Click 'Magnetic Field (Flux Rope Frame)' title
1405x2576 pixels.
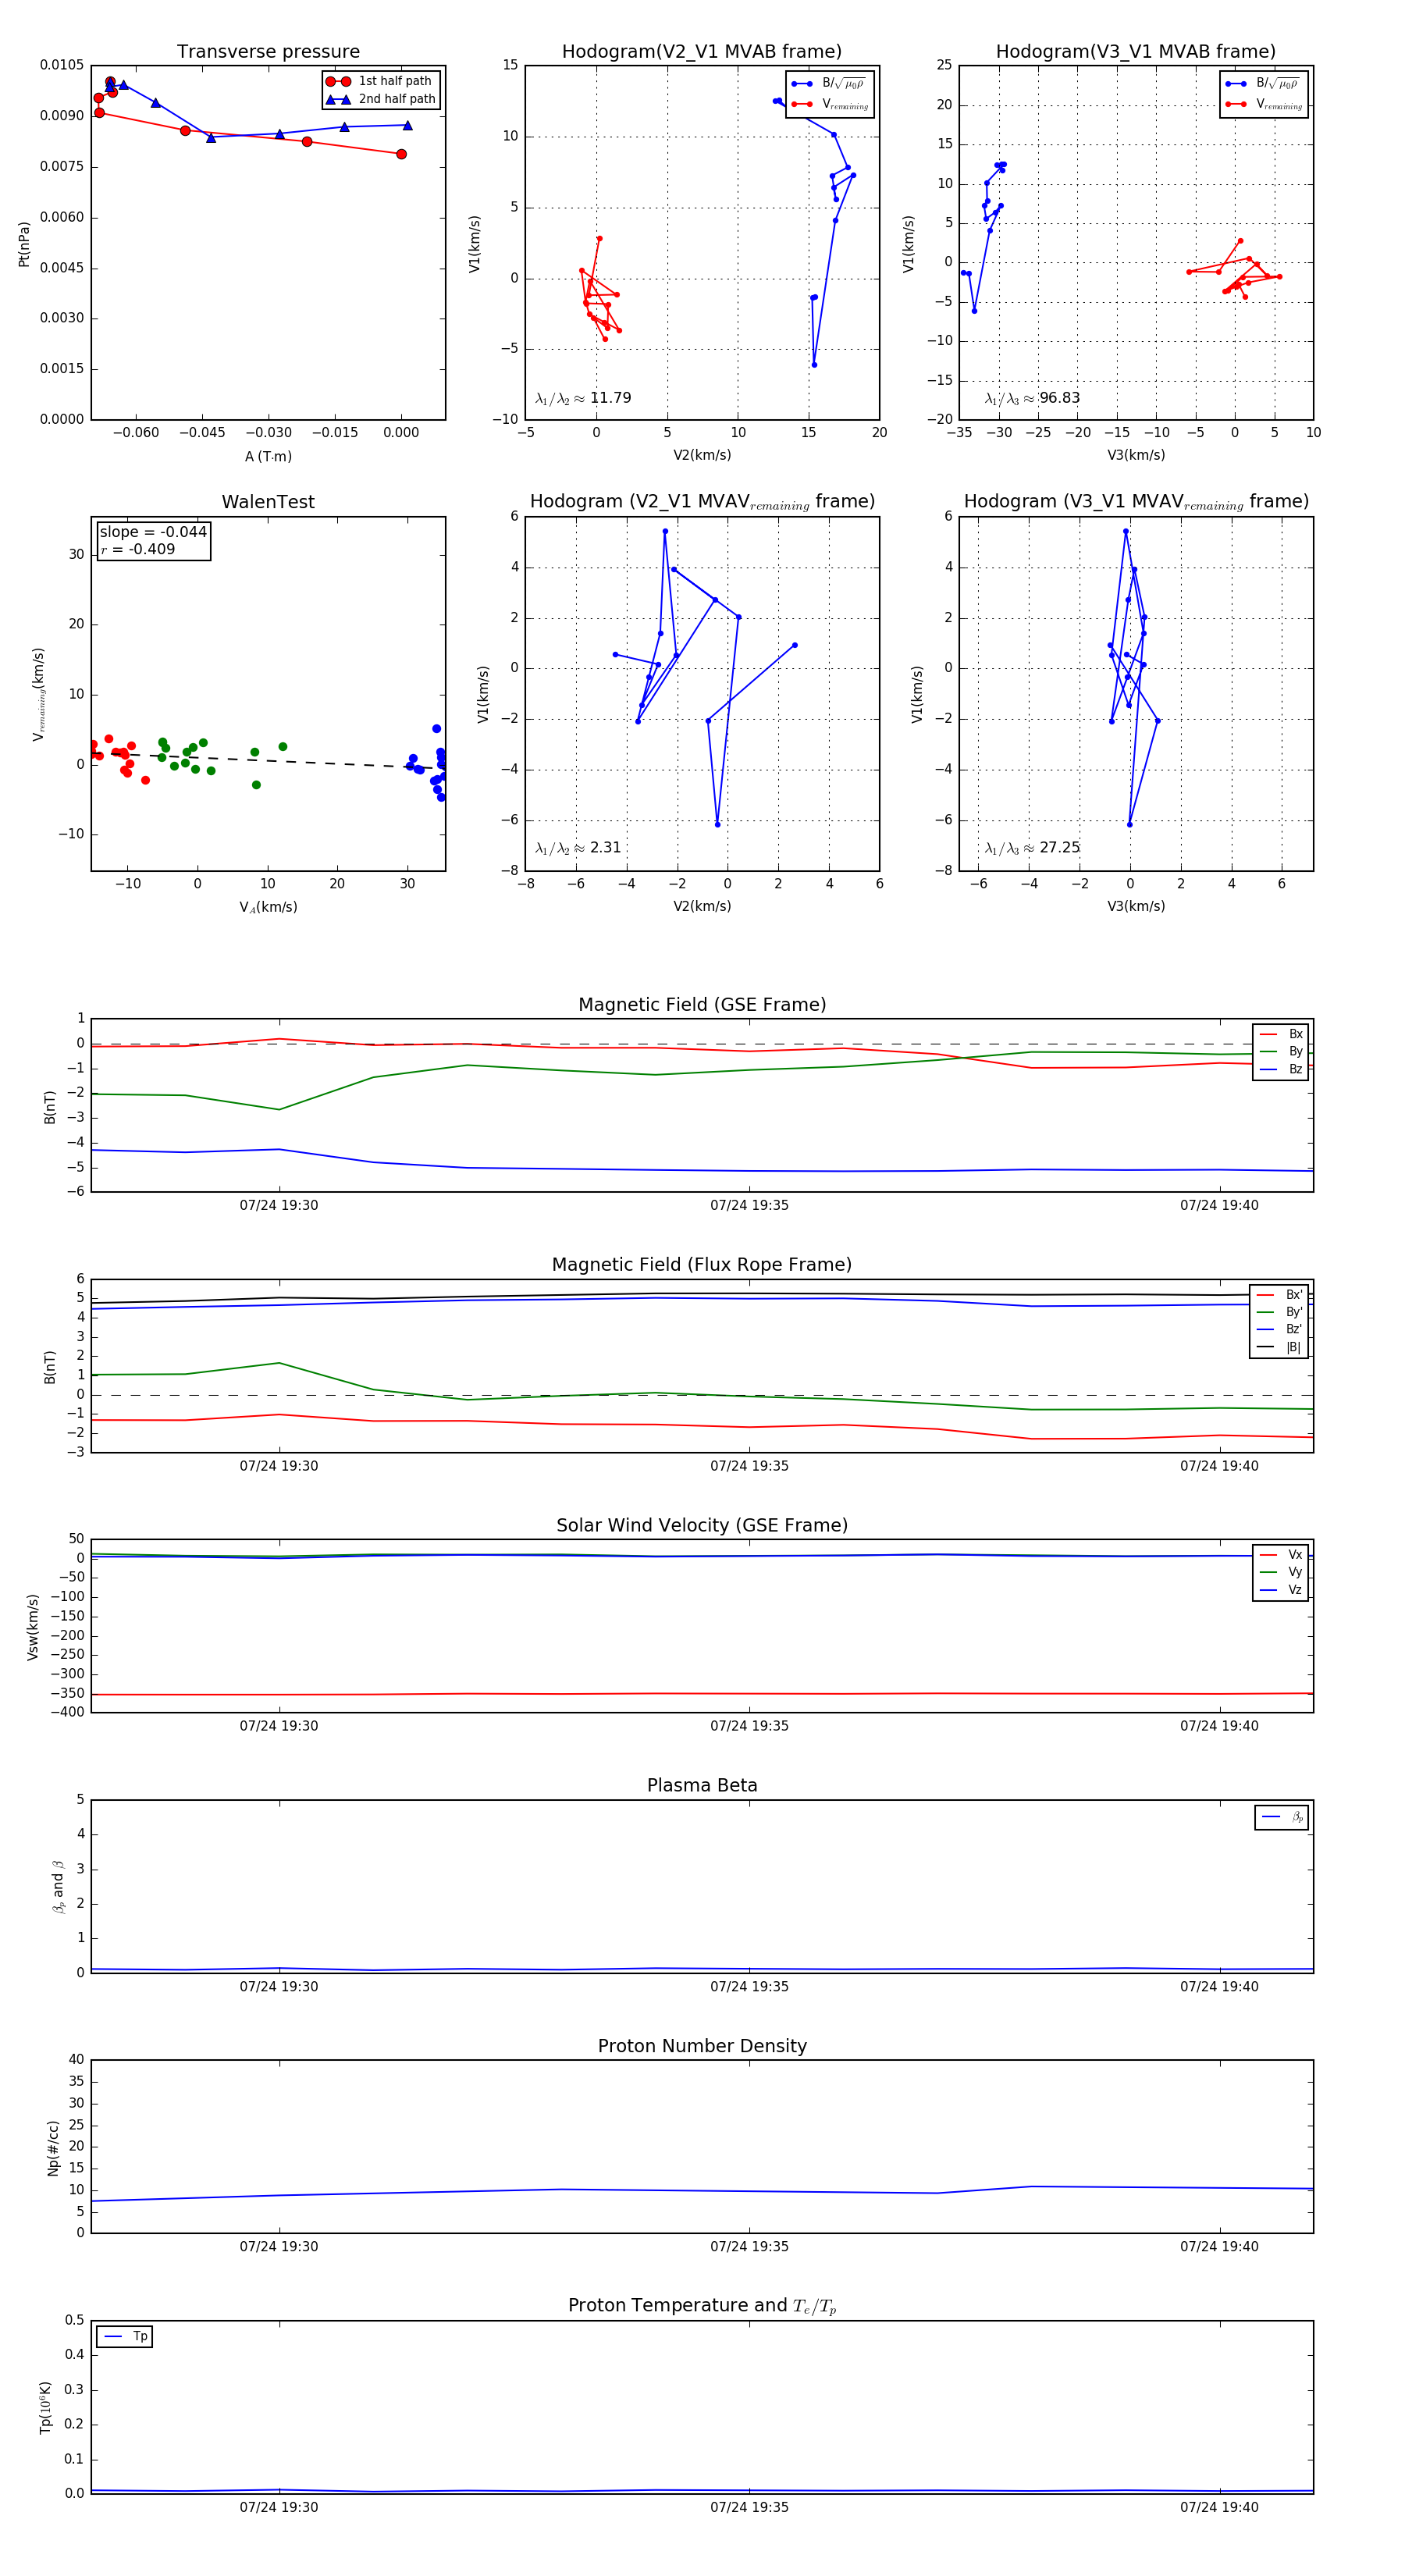pos(702,1265)
